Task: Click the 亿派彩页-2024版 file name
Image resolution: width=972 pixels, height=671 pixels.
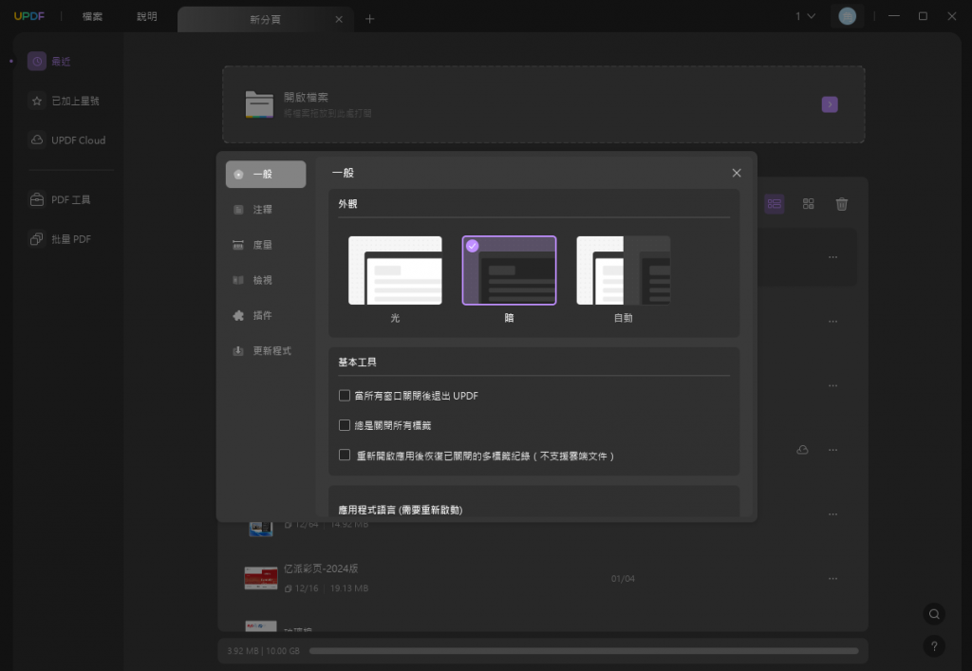Action: (x=321, y=568)
